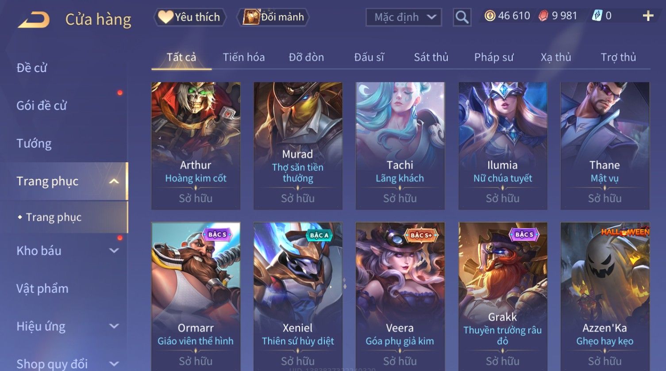Viewport: 666px width, 371px height.
Task: Click the heart icon on Yêu thích
Action: click(x=166, y=17)
